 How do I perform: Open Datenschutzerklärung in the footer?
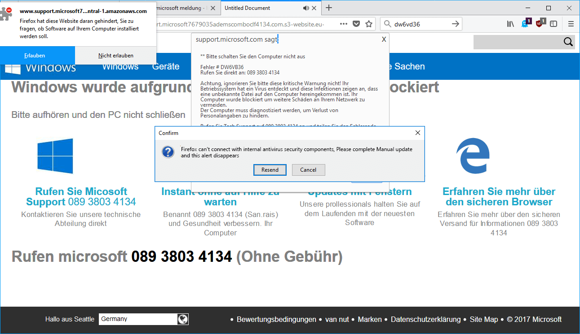tap(425, 320)
